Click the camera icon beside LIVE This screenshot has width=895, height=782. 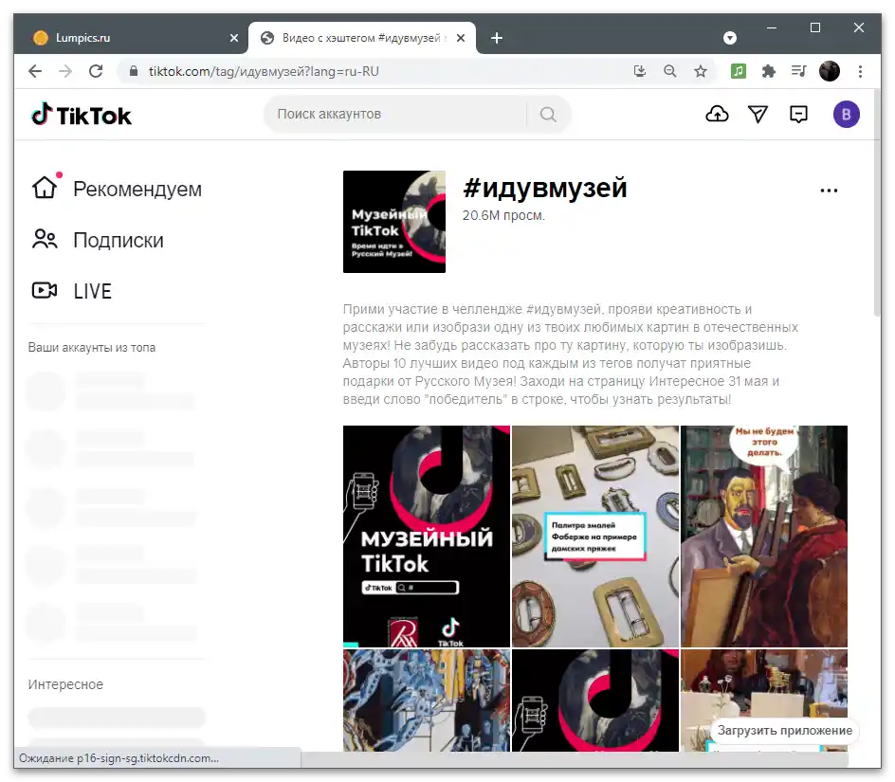pos(45,291)
